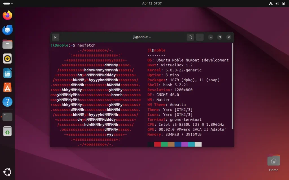Click the 'gnome-terminal' text
The height and width of the screenshot is (180, 289).
[x=186, y=120]
